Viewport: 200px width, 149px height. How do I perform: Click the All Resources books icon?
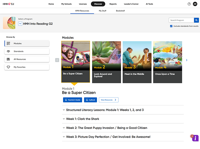click(x=8, y=59)
